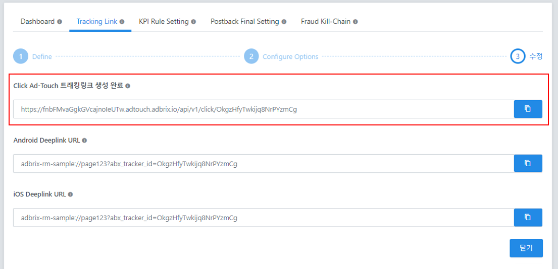Copy the Android Deeplink URL
Viewport: 558px width, 269px height.
528,163
